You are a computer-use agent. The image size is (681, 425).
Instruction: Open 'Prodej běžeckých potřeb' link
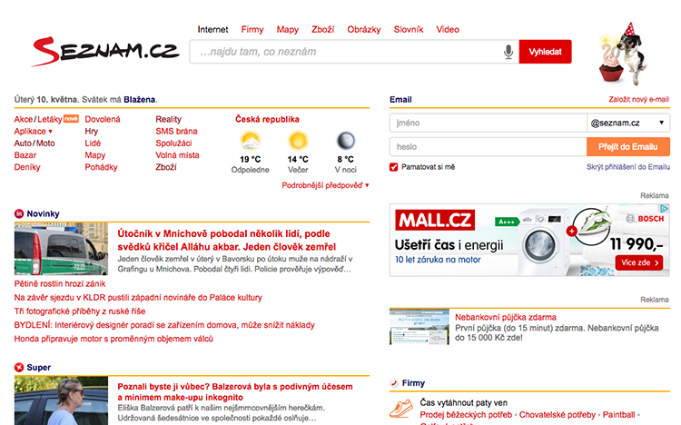click(466, 415)
